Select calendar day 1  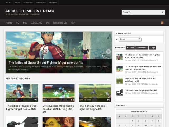tap(133, 121)
